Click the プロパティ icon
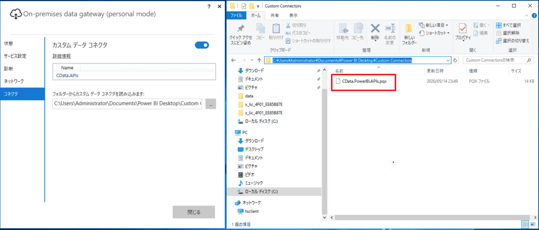This screenshot has width=539, height=230. (463, 29)
